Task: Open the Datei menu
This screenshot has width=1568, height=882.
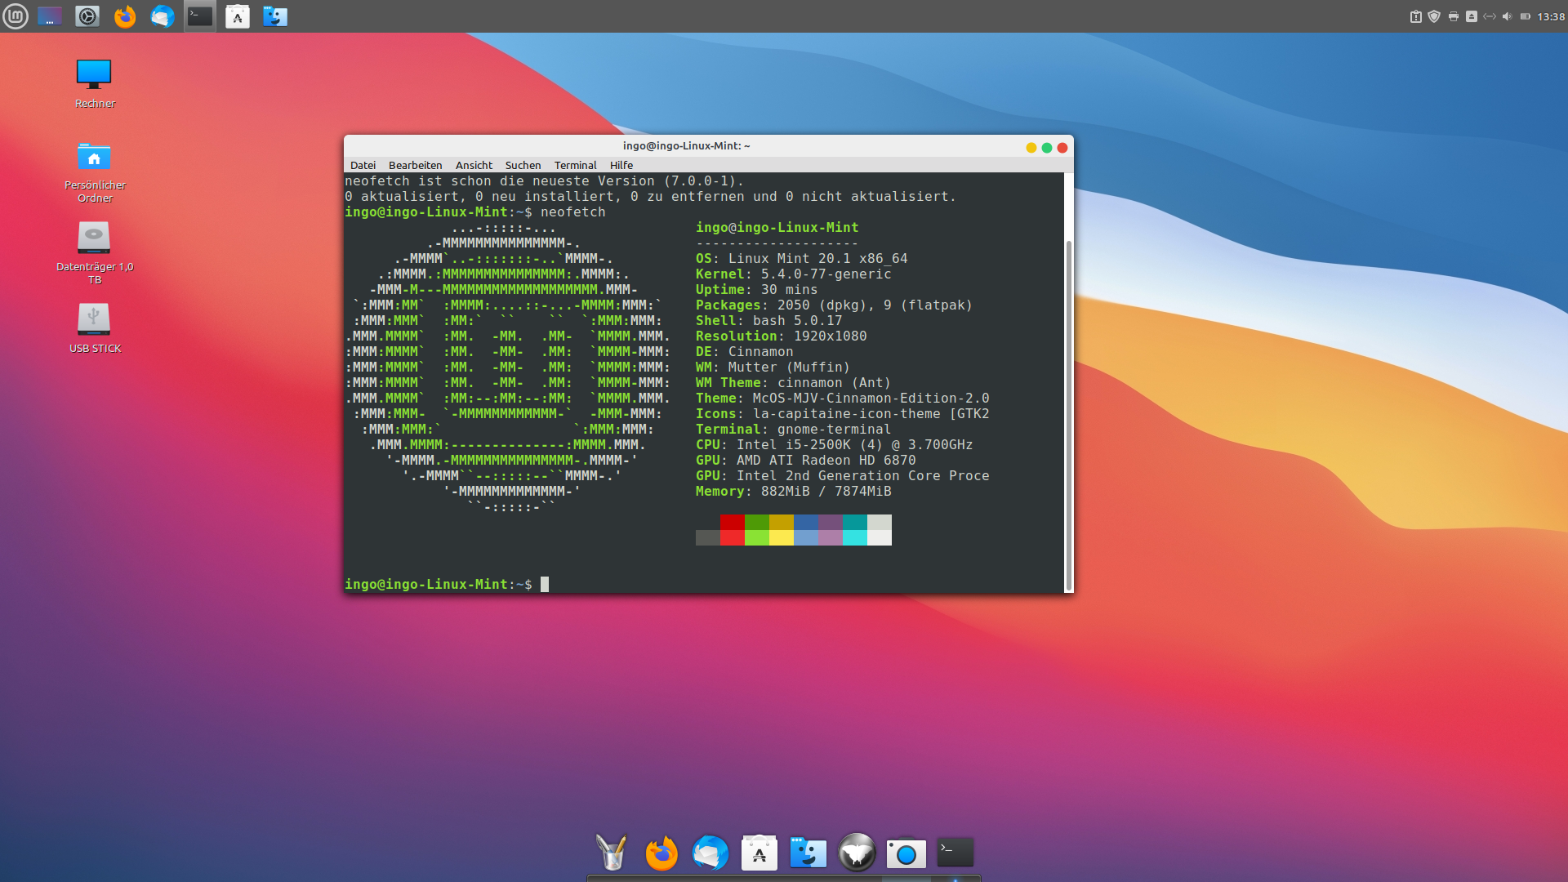Action: (363, 165)
